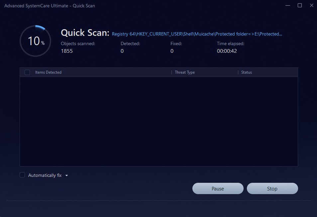Image resolution: width=317 pixels, height=217 pixels.
Task: Click the Fixed count value 0
Action: (172, 51)
